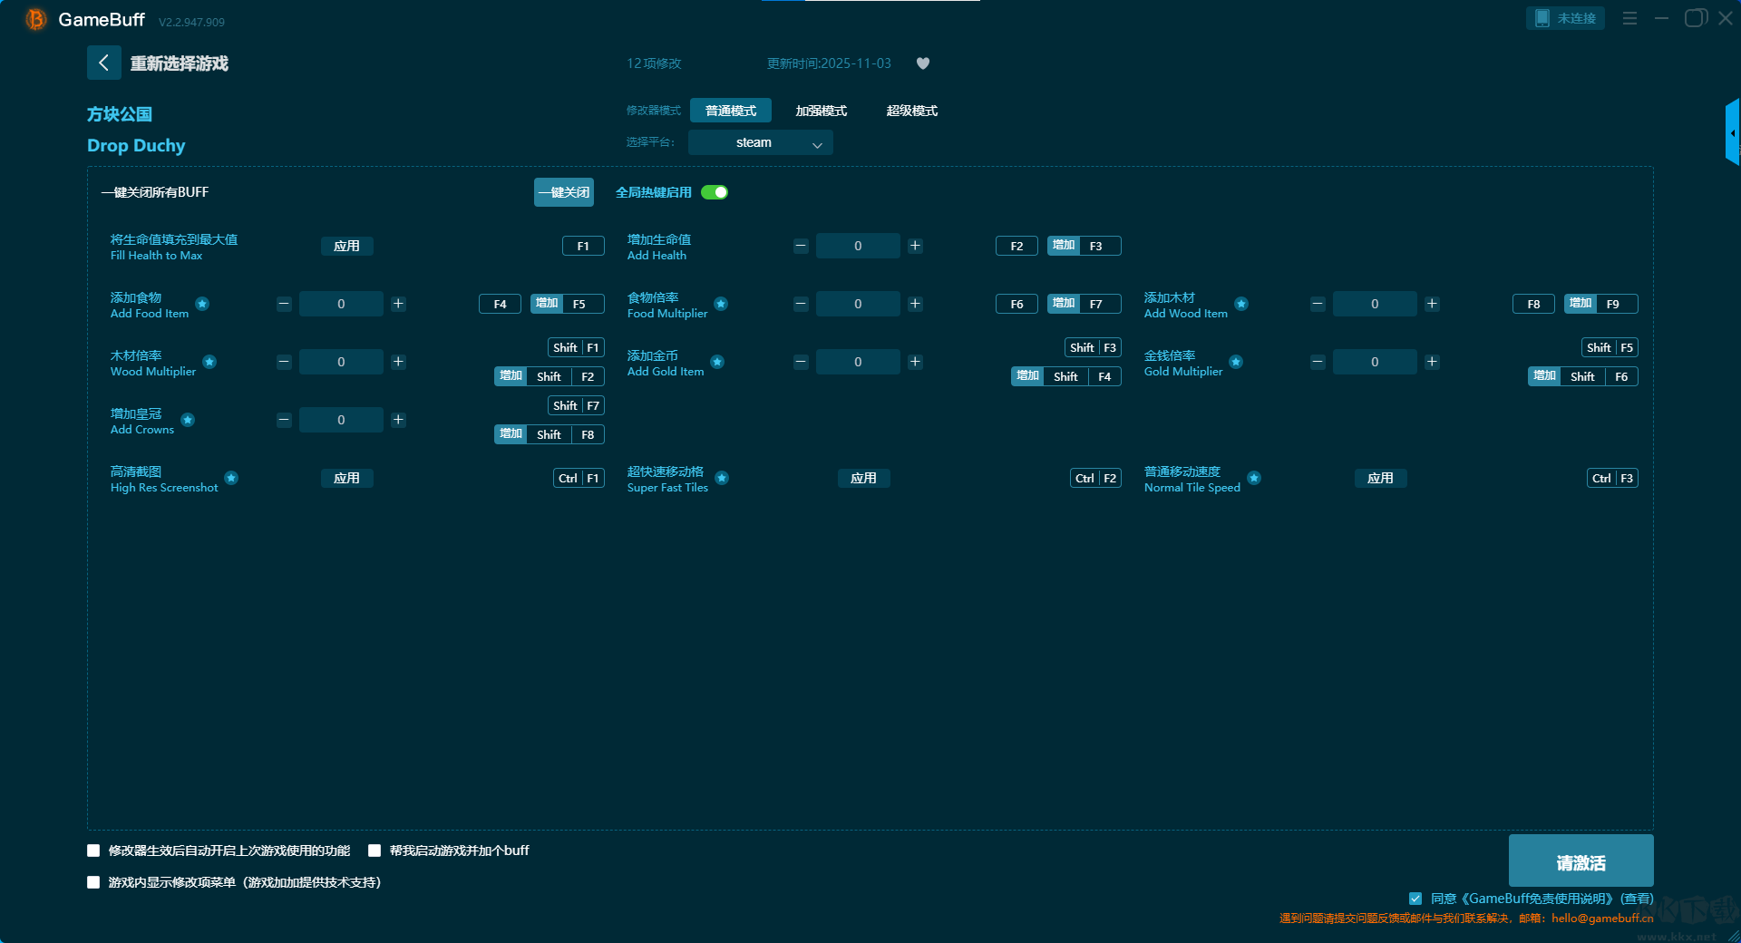The height and width of the screenshot is (943, 1741).
Task: Click the 12项修改 modification count text
Action: pyautogui.click(x=654, y=63)
